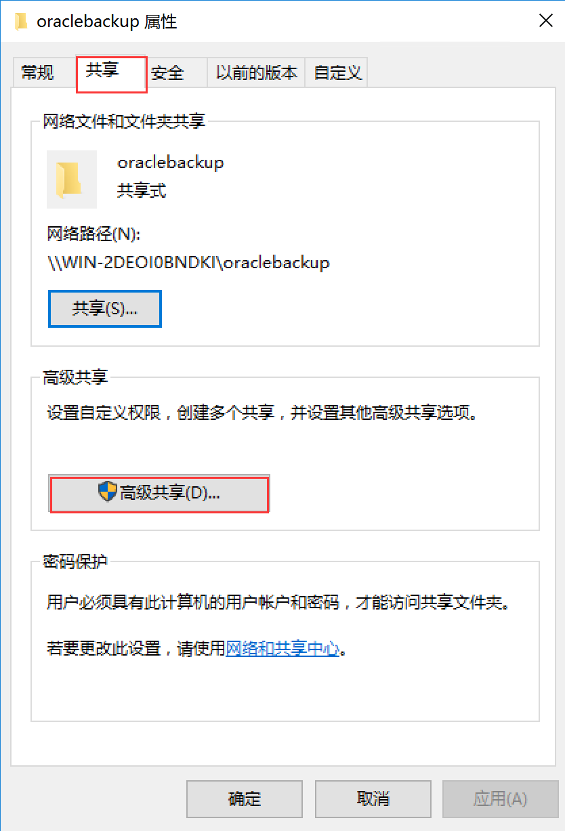Confirm with the 确定 button
Viewport: 565px width, 831px height.
click(x=245, y=799)
